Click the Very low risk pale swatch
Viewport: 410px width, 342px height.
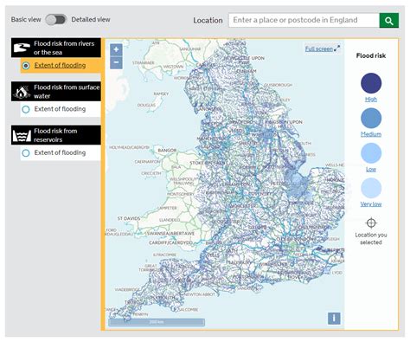click(x=371, y=188)
